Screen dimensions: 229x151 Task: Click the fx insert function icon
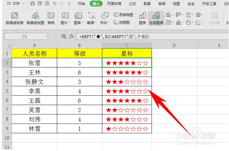pyautogui.click(x=71, y=36)
